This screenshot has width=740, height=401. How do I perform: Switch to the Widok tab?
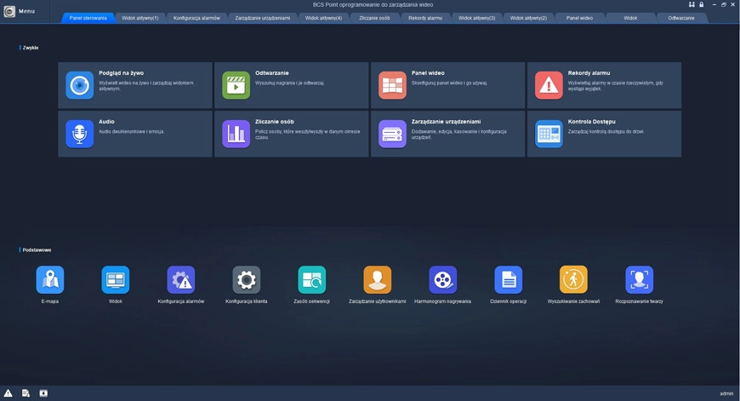click(x=630, y=18)
